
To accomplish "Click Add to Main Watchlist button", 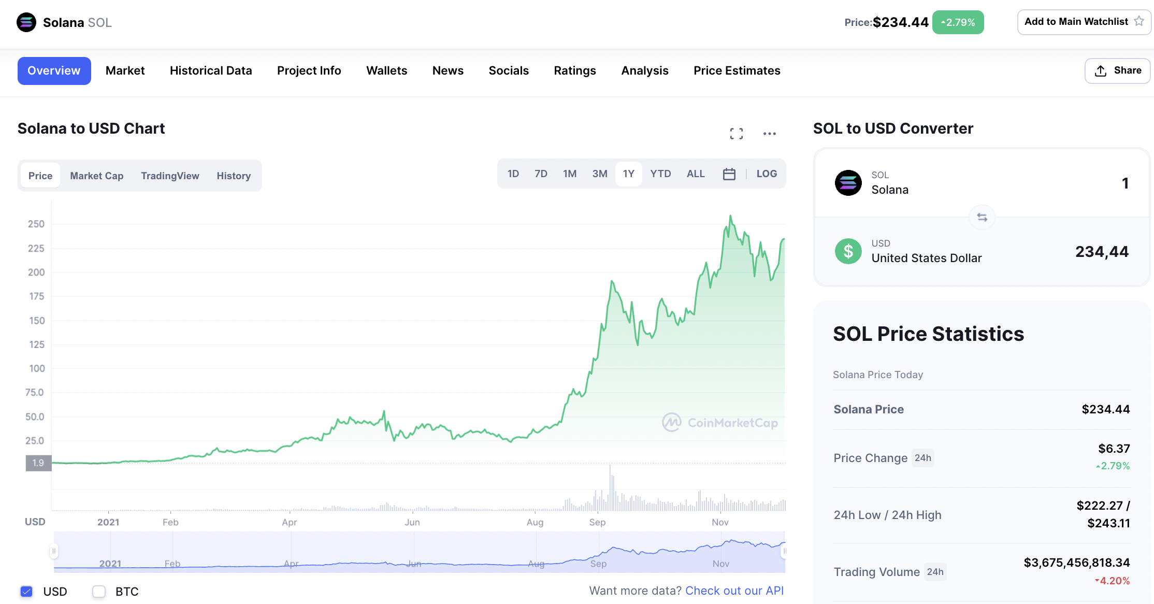I will coord(1076,22).
